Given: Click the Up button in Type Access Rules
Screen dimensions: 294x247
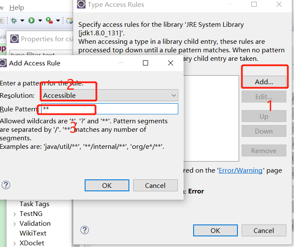Looking at the screenshot, I should click(264, 116).
